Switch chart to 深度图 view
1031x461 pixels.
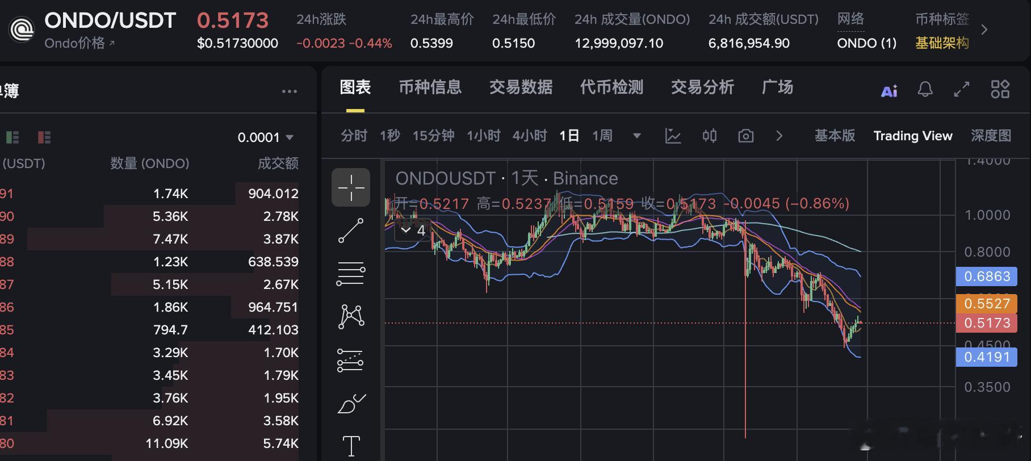point(991,136)
